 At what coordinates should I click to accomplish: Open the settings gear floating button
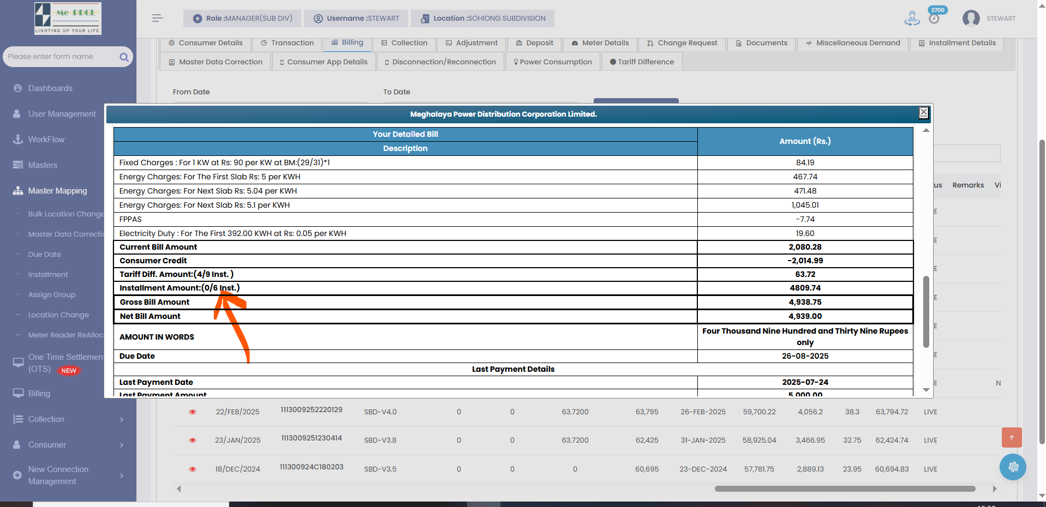[x=1013, y=467]
